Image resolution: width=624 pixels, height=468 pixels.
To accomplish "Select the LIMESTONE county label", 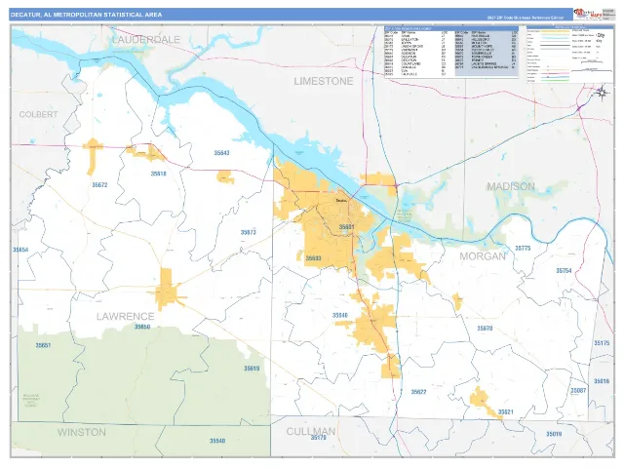I will pyautogui.click(x=324, y=81).
